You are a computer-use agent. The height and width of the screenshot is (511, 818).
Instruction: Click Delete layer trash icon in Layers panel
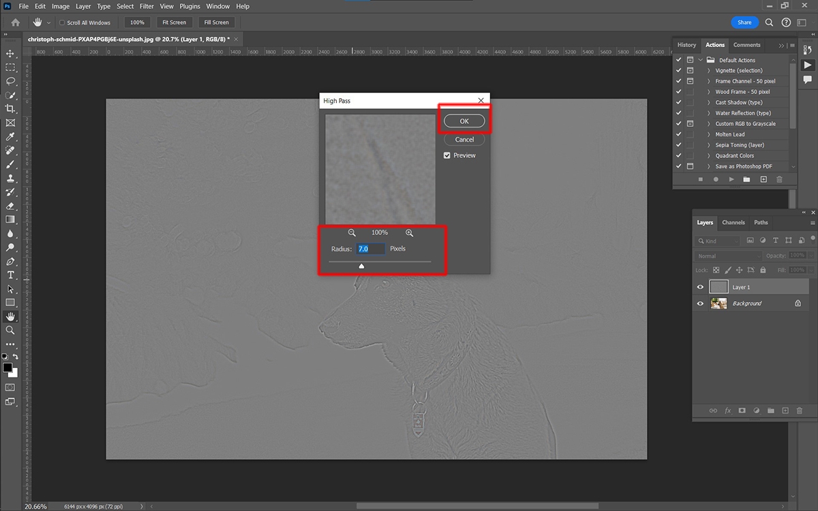coord(800,411)
